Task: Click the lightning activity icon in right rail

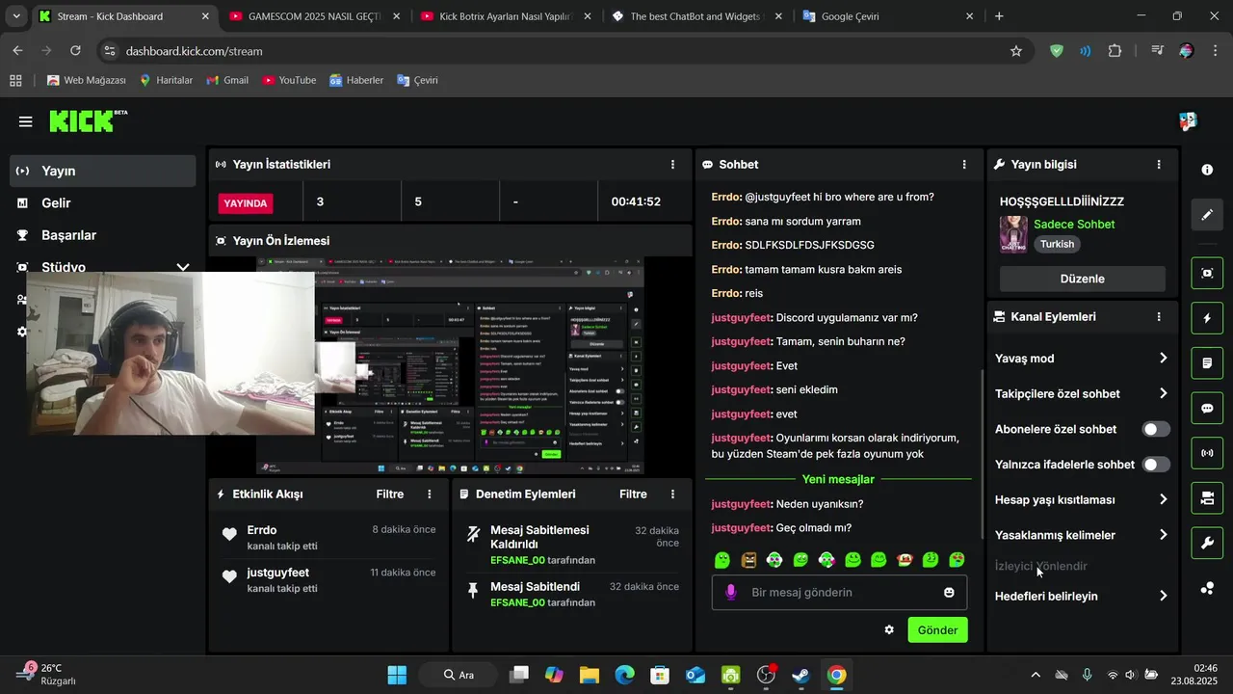Action: coord(1207,318)
